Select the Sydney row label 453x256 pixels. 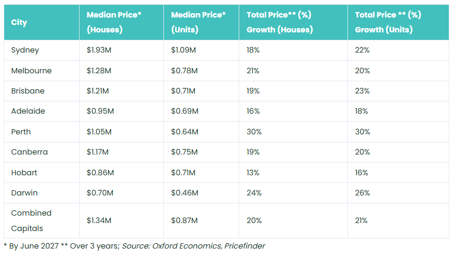click(25, 50)
